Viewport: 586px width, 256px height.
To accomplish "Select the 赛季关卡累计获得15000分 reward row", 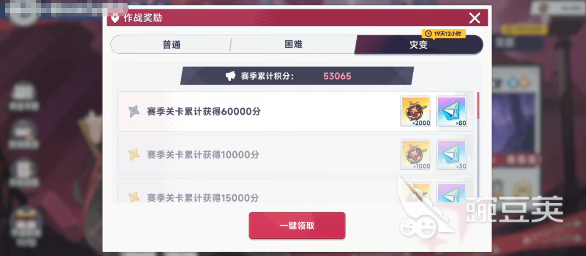I will 295,191.
